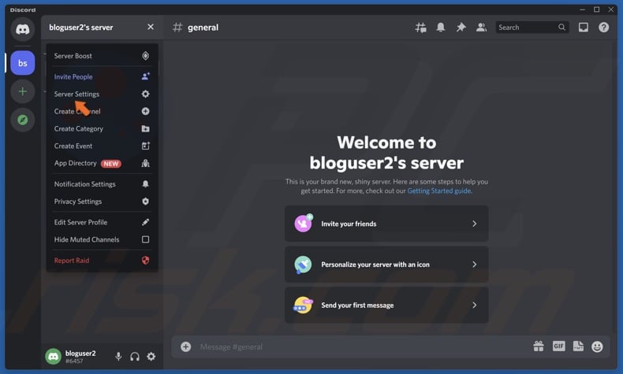Screen dimensions: 623x374
Task: Show pinned messages pin icon
Action: pyautogui.click(x=461, y=28)
